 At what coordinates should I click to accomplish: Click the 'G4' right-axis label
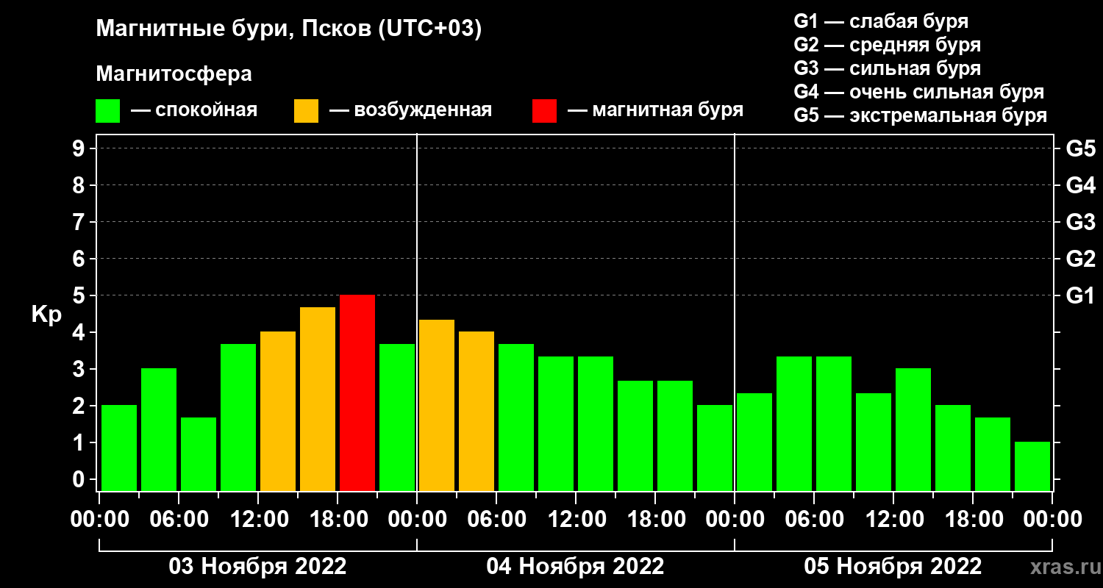click(x=1080, y=185)
